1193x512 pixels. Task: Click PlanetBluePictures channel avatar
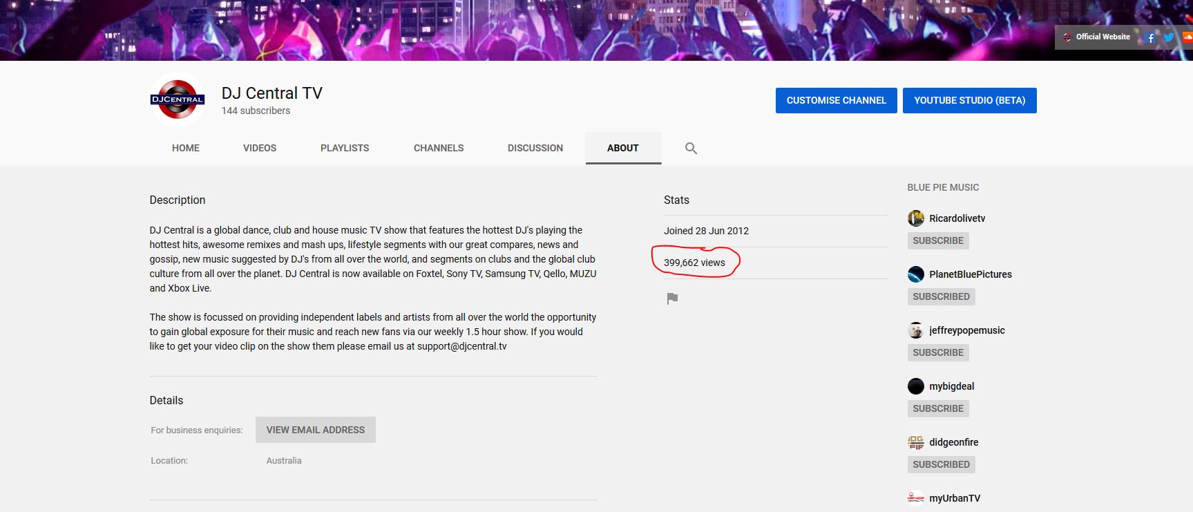click(x=916, y=274)
